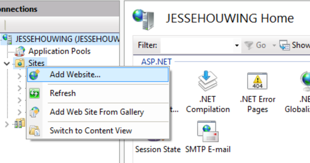This screenshot has width=310, height=163.
Task: Open Application Pools in the Connections tree
Action: (59, 51)
